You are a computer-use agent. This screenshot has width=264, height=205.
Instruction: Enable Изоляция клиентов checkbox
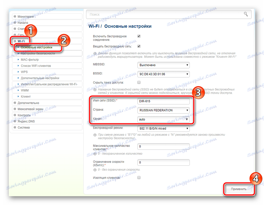[x=139, y=178]
